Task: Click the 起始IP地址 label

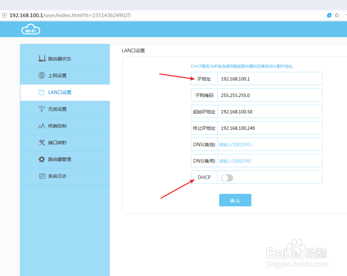Action: [204, 112]
